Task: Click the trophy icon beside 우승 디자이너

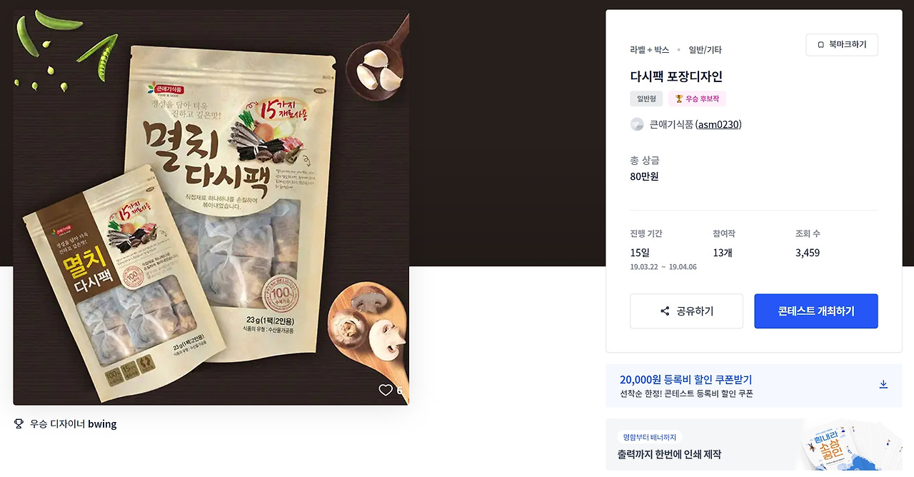Action: pos(19,423)
